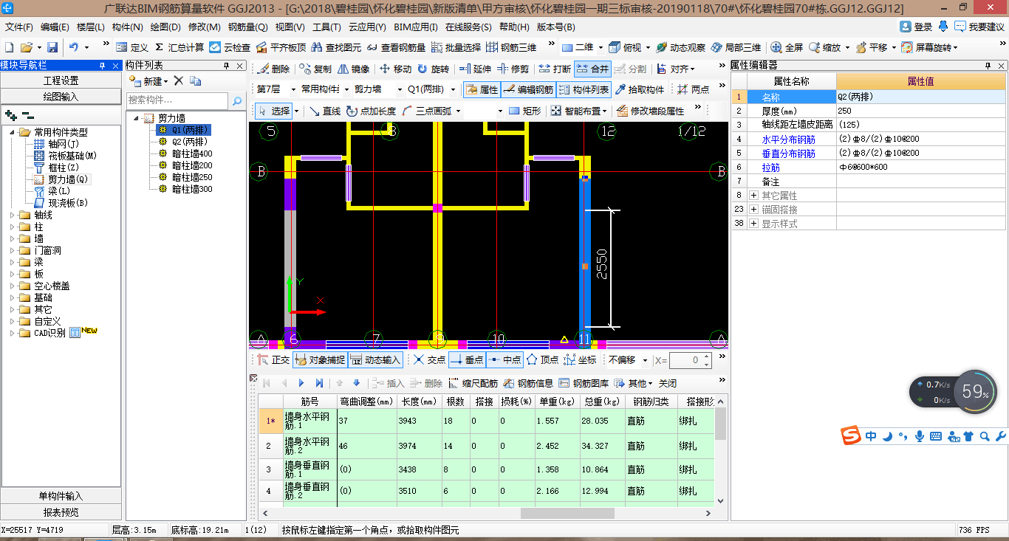
Task: Open the 工具(T) menu
Action: pyautogui.click(x=326, y=27)
